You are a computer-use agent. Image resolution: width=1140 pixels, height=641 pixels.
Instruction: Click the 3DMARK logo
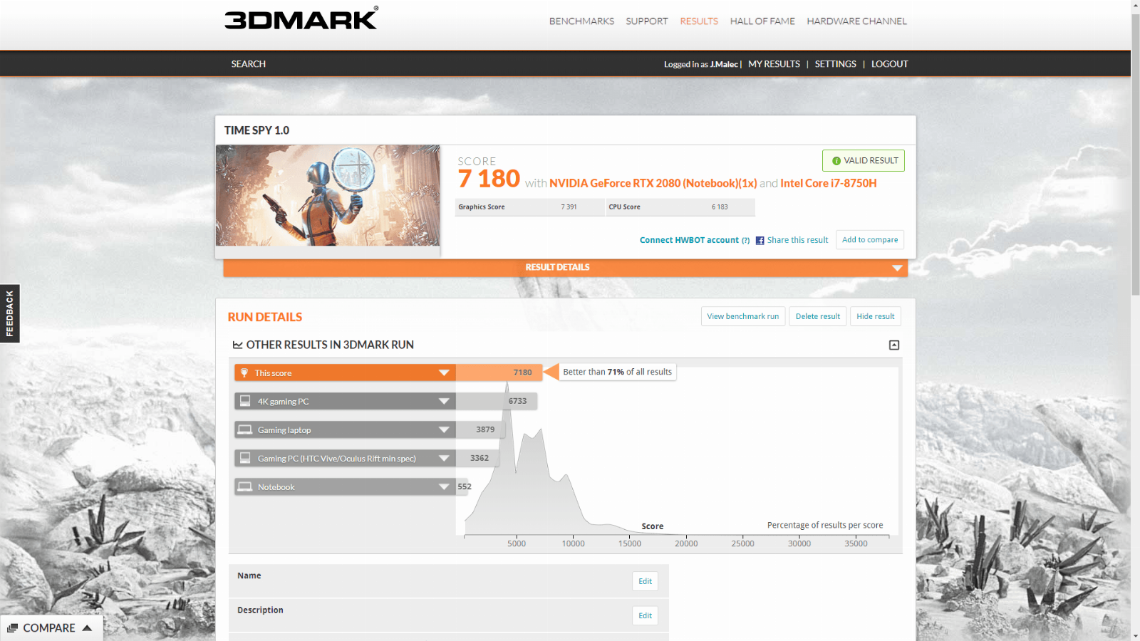[301, 19]
